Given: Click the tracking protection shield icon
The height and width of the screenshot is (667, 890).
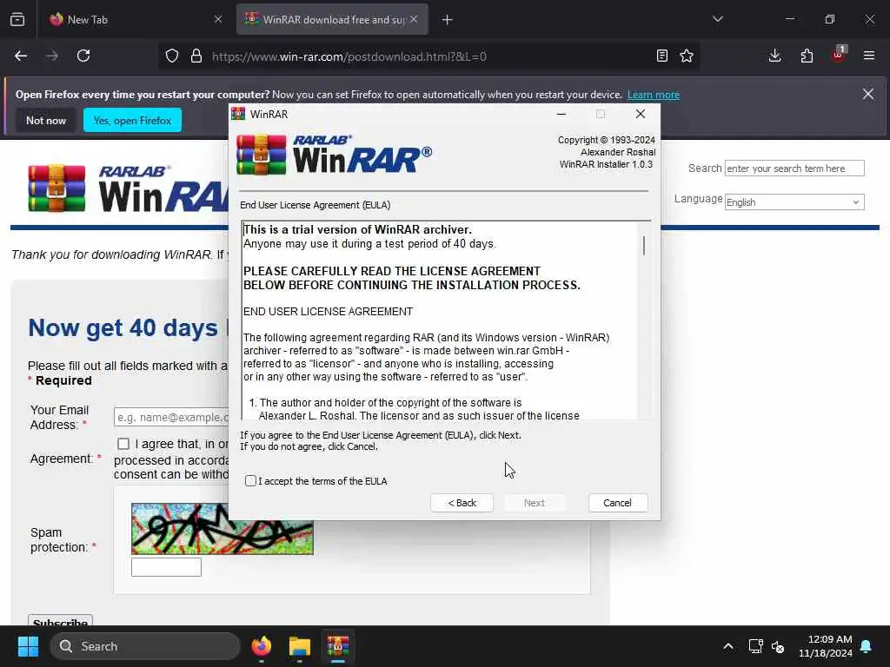Looking at the screenshot, I should (172, 56).
